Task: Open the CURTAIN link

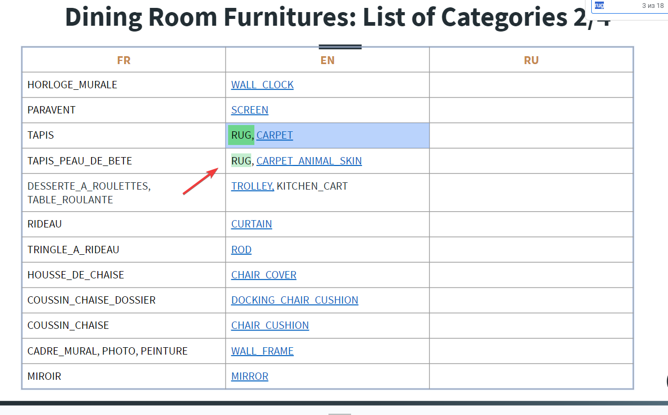Action: [x=251, y=224]
